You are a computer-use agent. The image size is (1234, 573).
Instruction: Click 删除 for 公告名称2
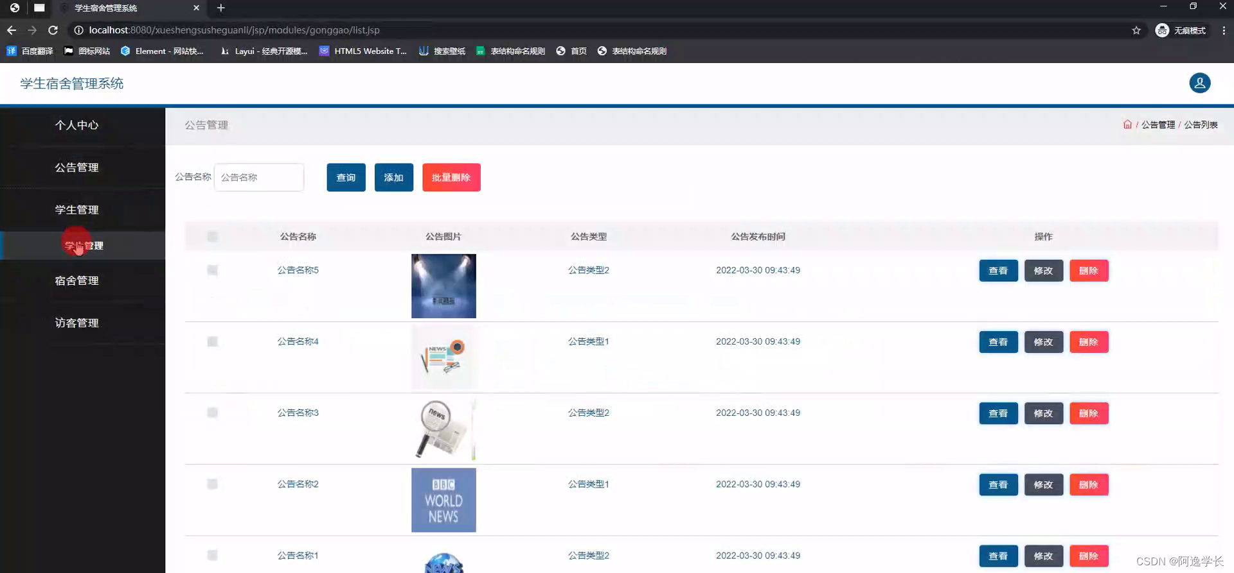pyautogui.click(x=1089, y=484)
